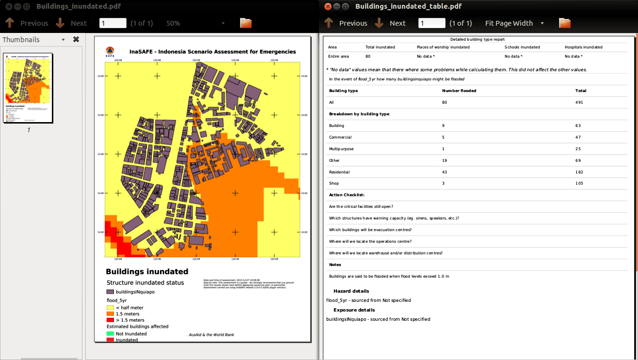Click Buildings_inundated.pdf window title bar
The width and height of the screenshot is (638, 360).
pyautogui.click(x=159, y=6)
